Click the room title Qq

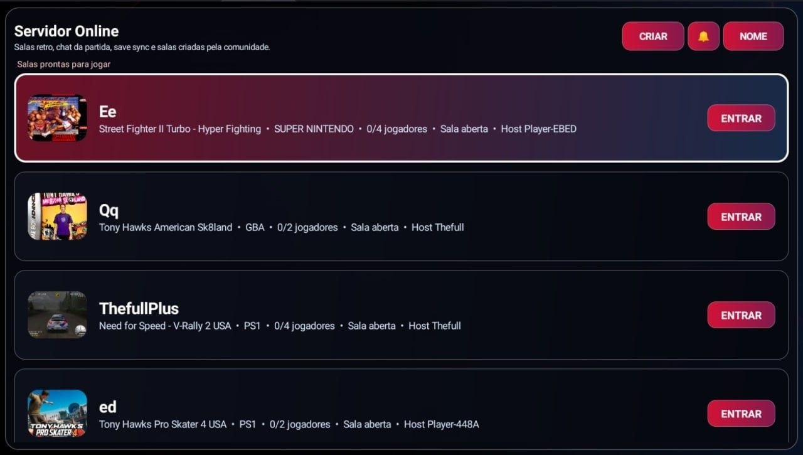tap(109, 210)
